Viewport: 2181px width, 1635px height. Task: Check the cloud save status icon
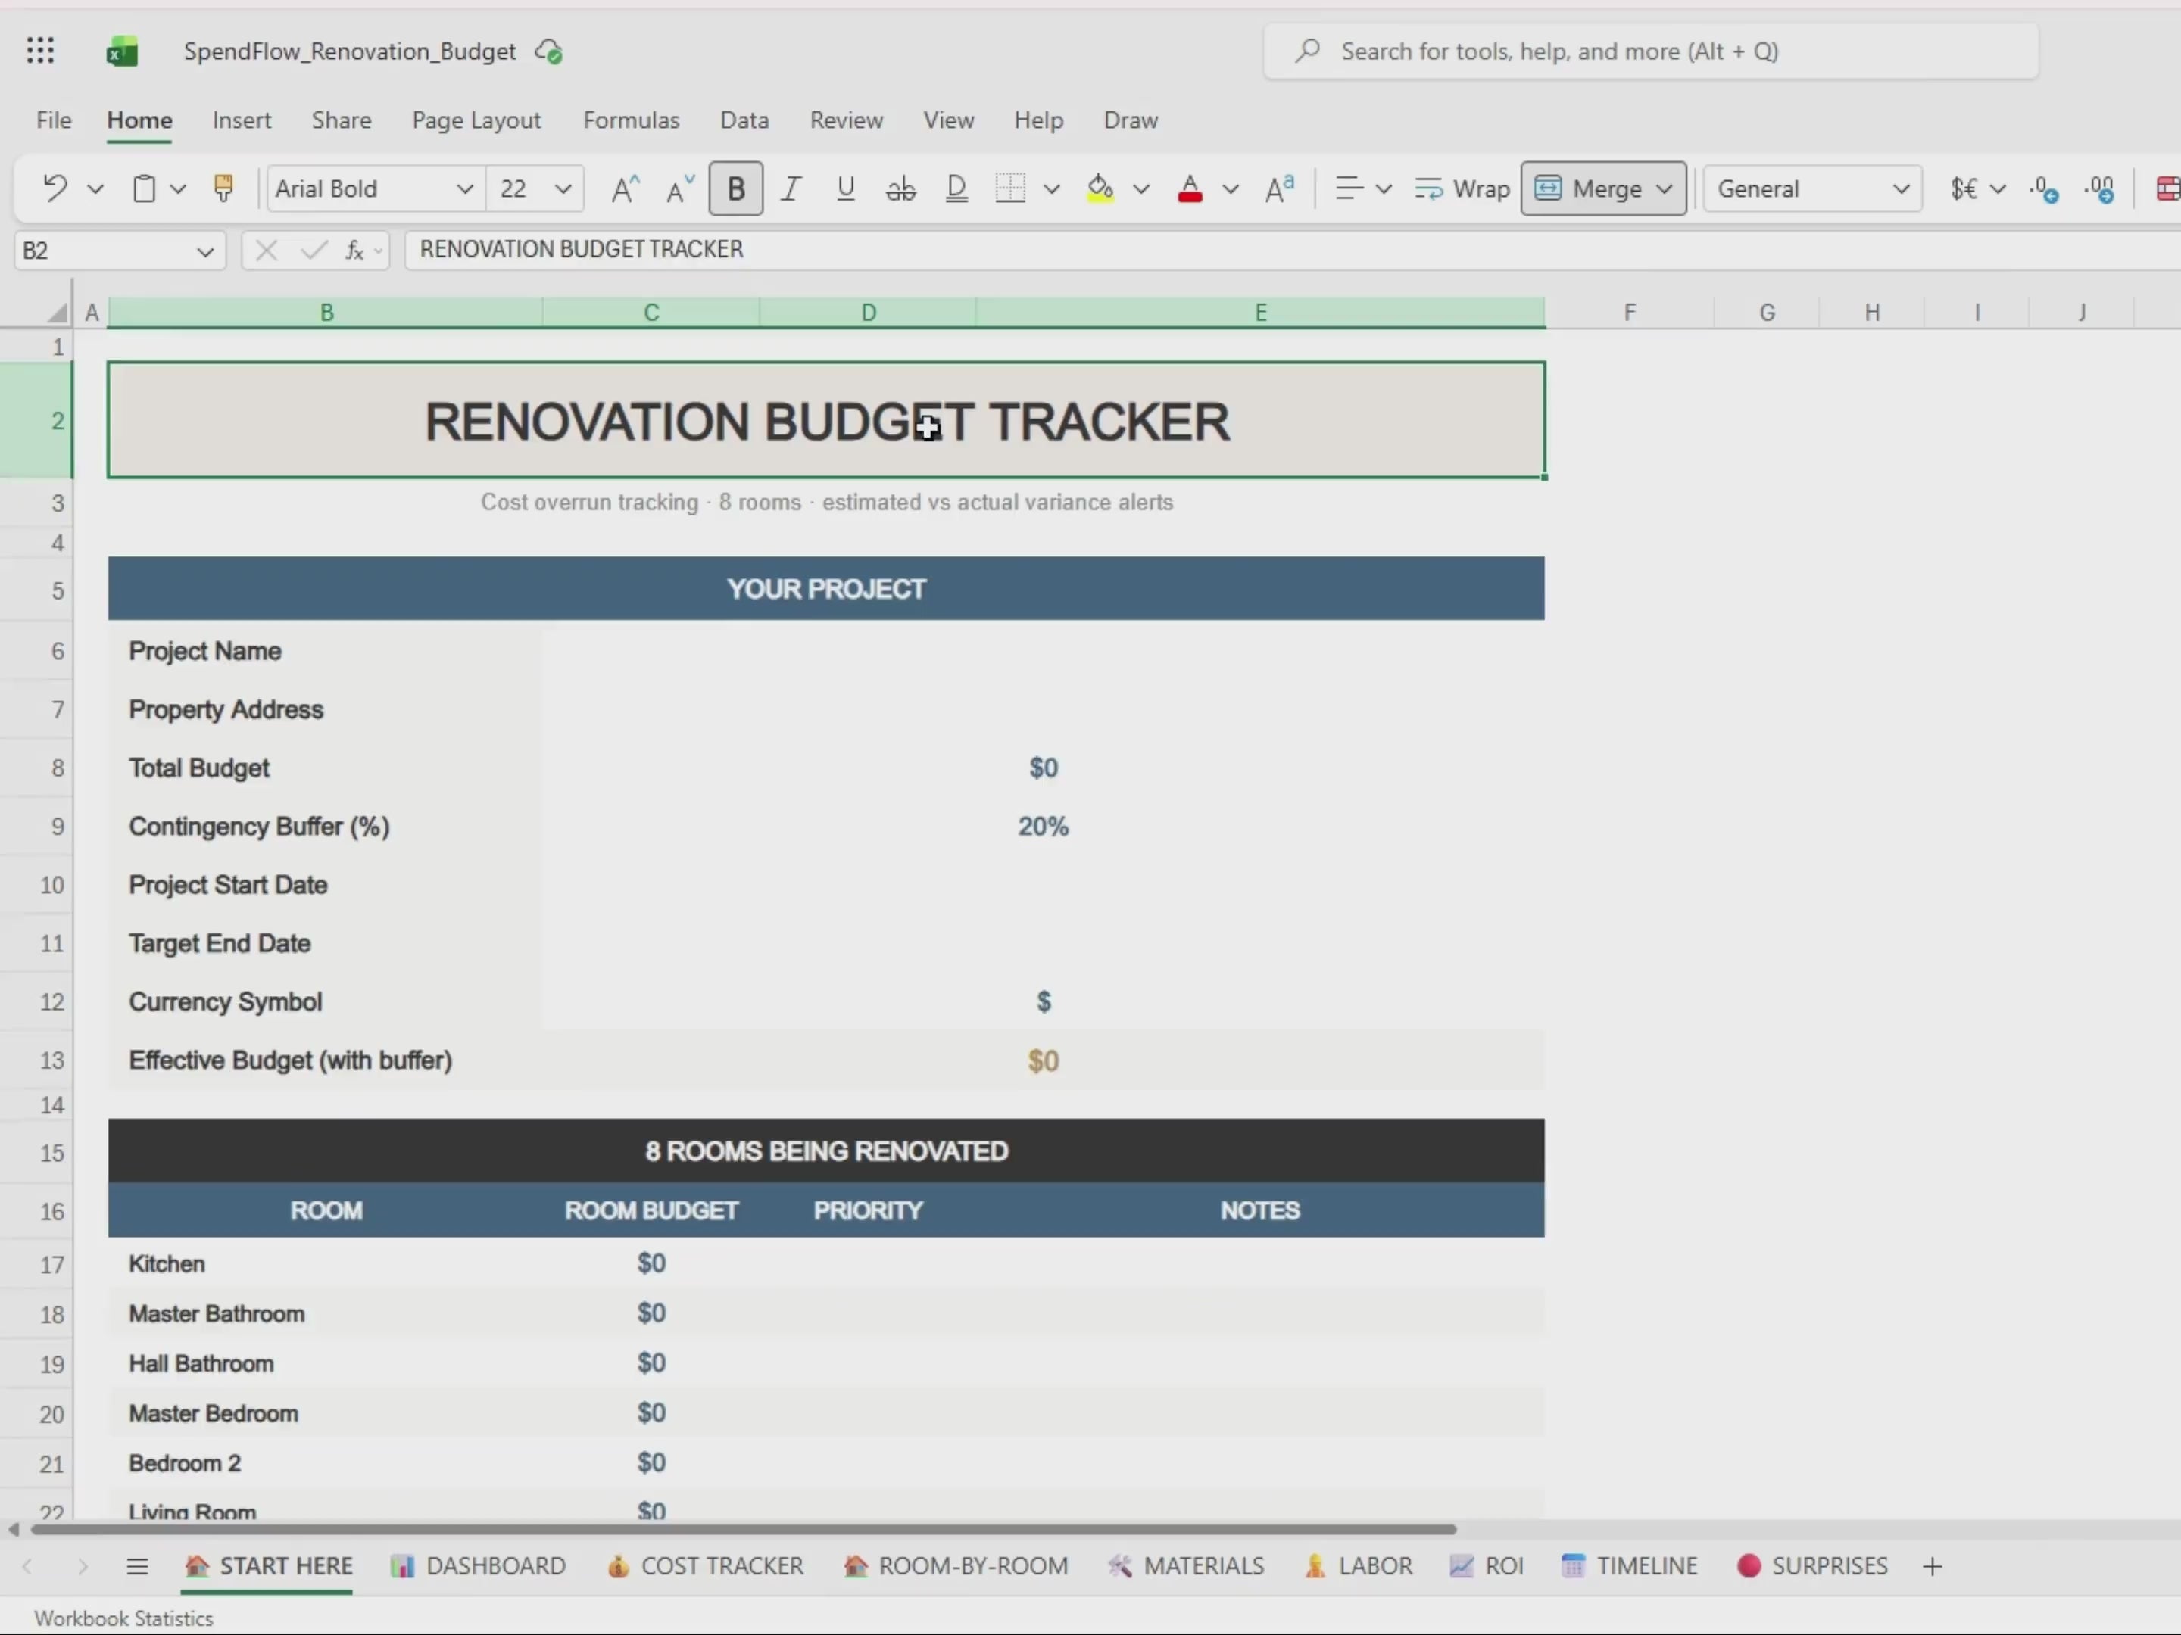coord(548,51)
